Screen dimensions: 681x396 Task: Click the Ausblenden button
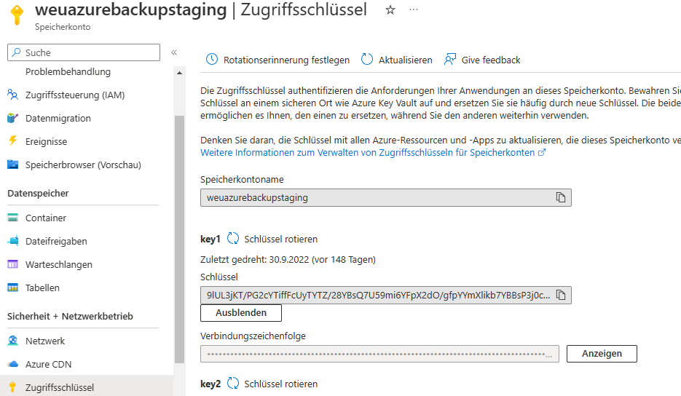point(241,313)
